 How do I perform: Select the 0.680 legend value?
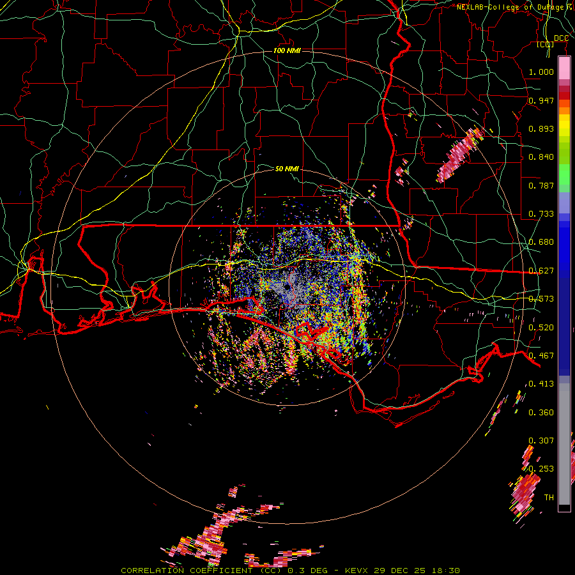[x=541, y=242]
